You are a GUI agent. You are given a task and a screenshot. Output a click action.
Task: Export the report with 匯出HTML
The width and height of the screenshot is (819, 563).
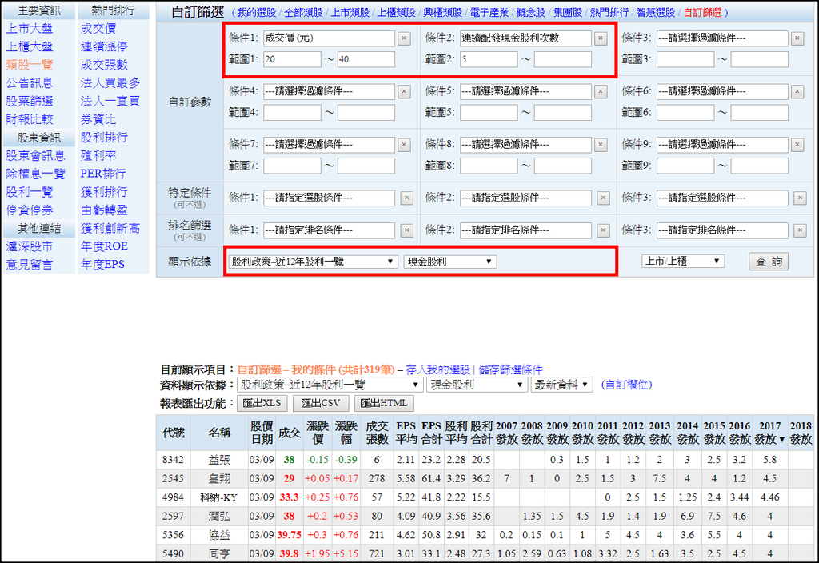[384, 403]
